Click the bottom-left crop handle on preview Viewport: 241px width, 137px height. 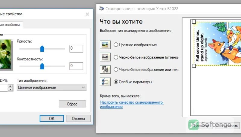click(194, 66)
